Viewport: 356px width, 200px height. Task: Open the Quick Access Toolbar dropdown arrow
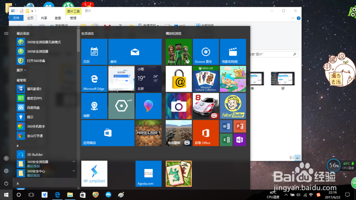(x=32, y=11)
